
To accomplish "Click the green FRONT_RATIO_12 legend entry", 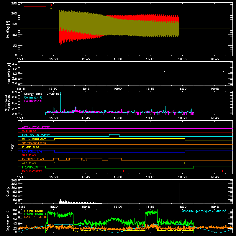I will pyautogui.click(x=36, y=214).
